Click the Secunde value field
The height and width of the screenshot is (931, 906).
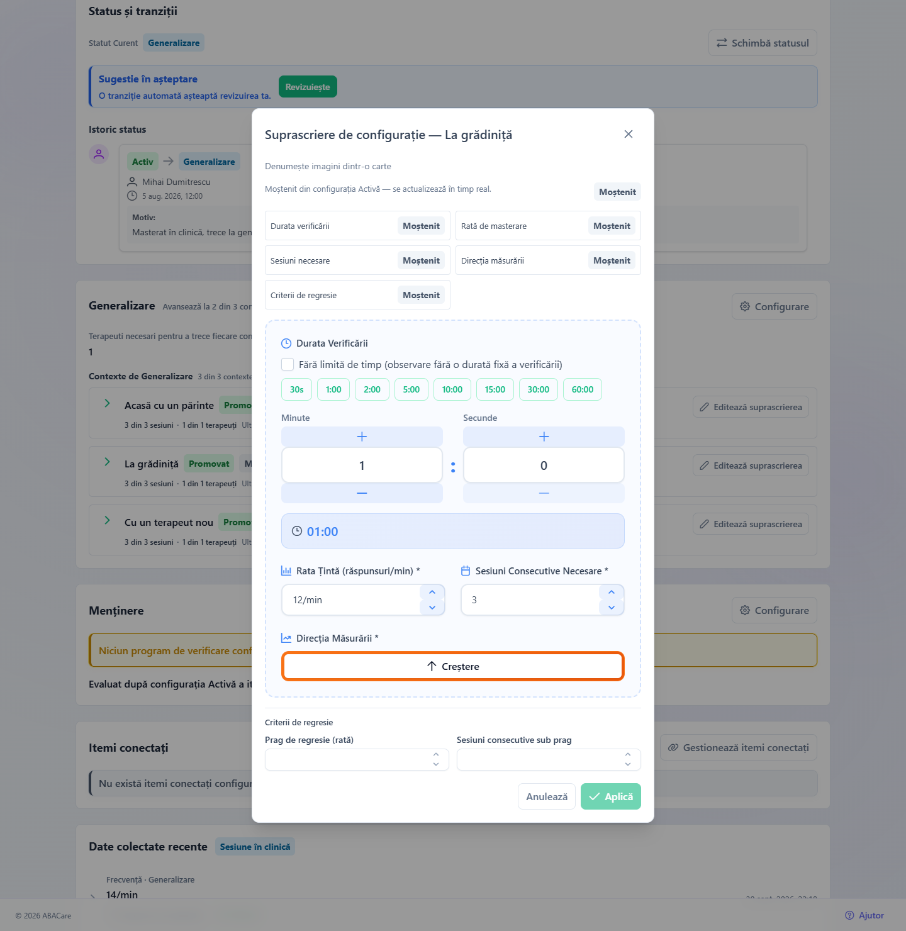tap(544, 465)
